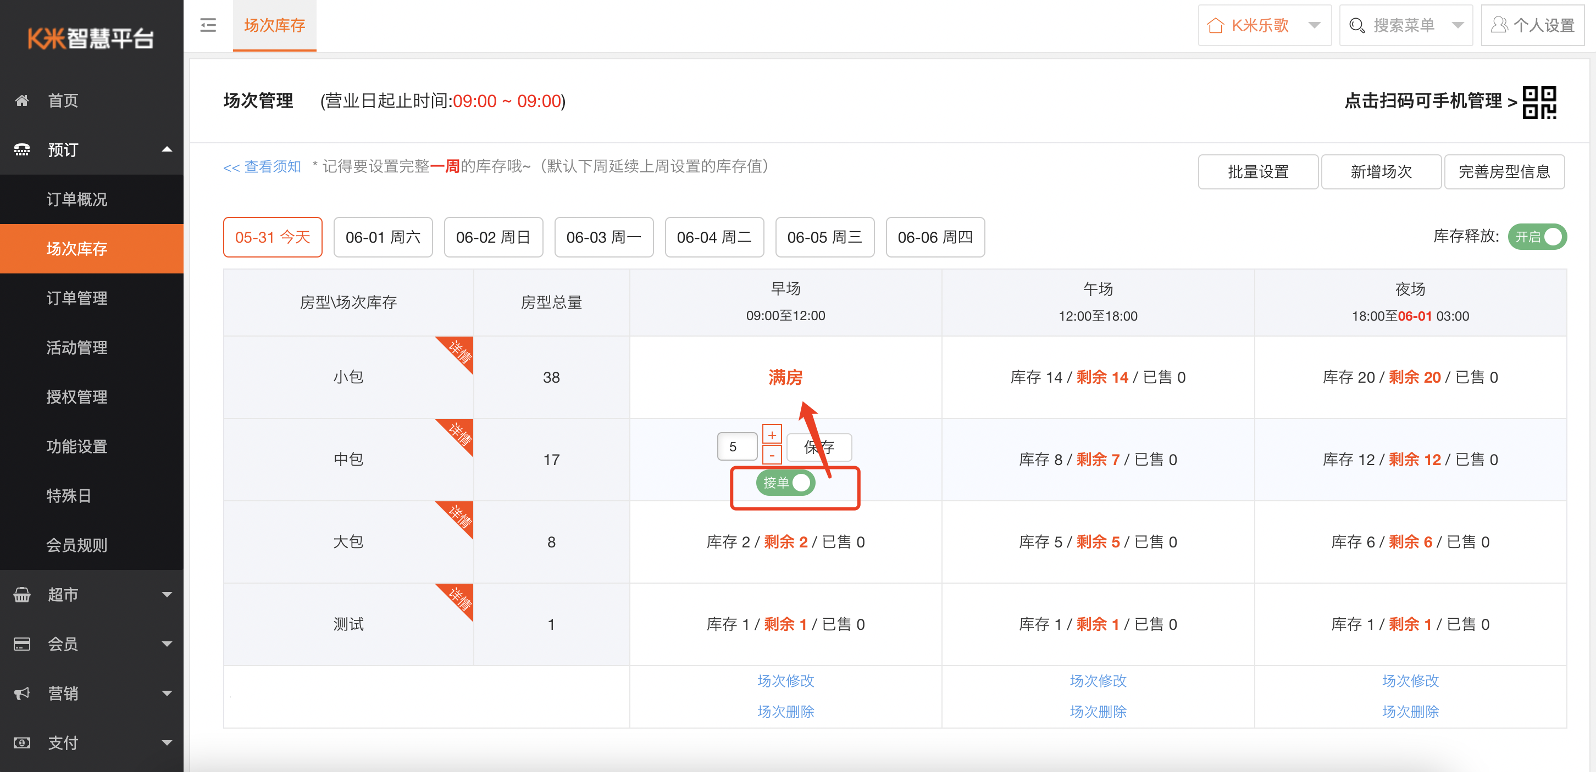Open 功能设置 in the sidebar

pos(92,446)
